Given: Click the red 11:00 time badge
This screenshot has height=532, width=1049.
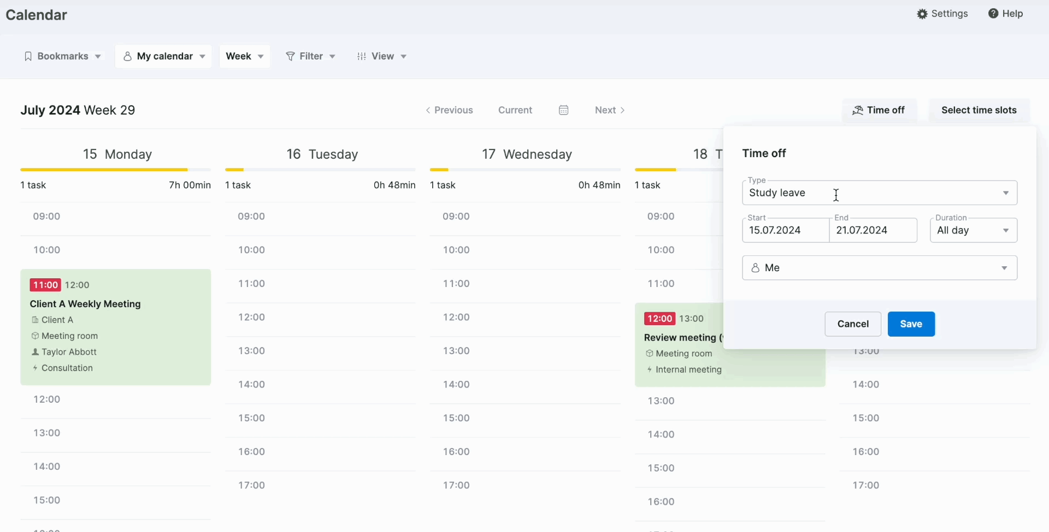Looking at the screenshot, I should click(x=45, y=285).
